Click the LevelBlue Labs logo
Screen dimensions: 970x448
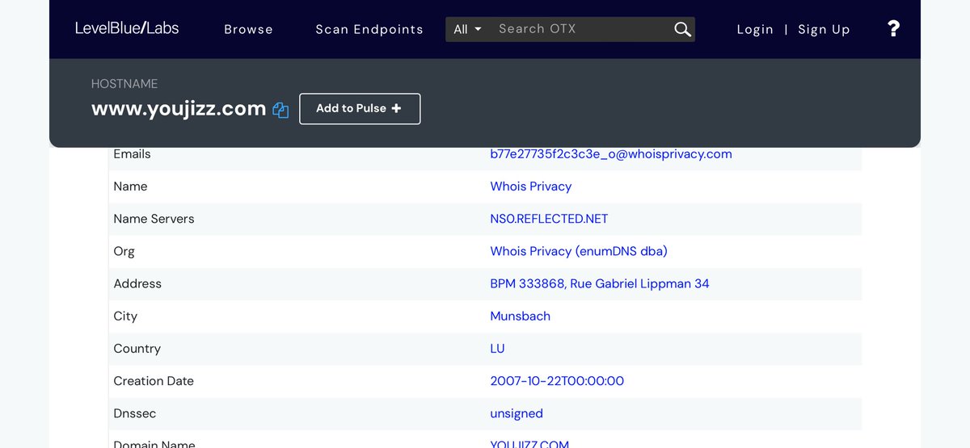[127, 28]
